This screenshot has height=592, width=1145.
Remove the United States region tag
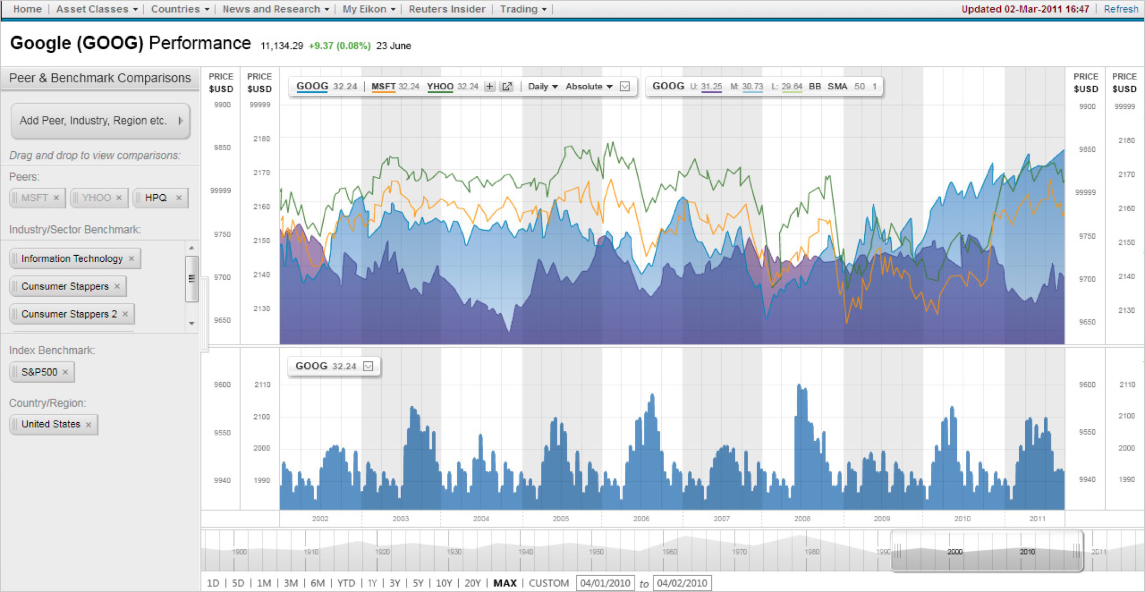coord(89,424)
